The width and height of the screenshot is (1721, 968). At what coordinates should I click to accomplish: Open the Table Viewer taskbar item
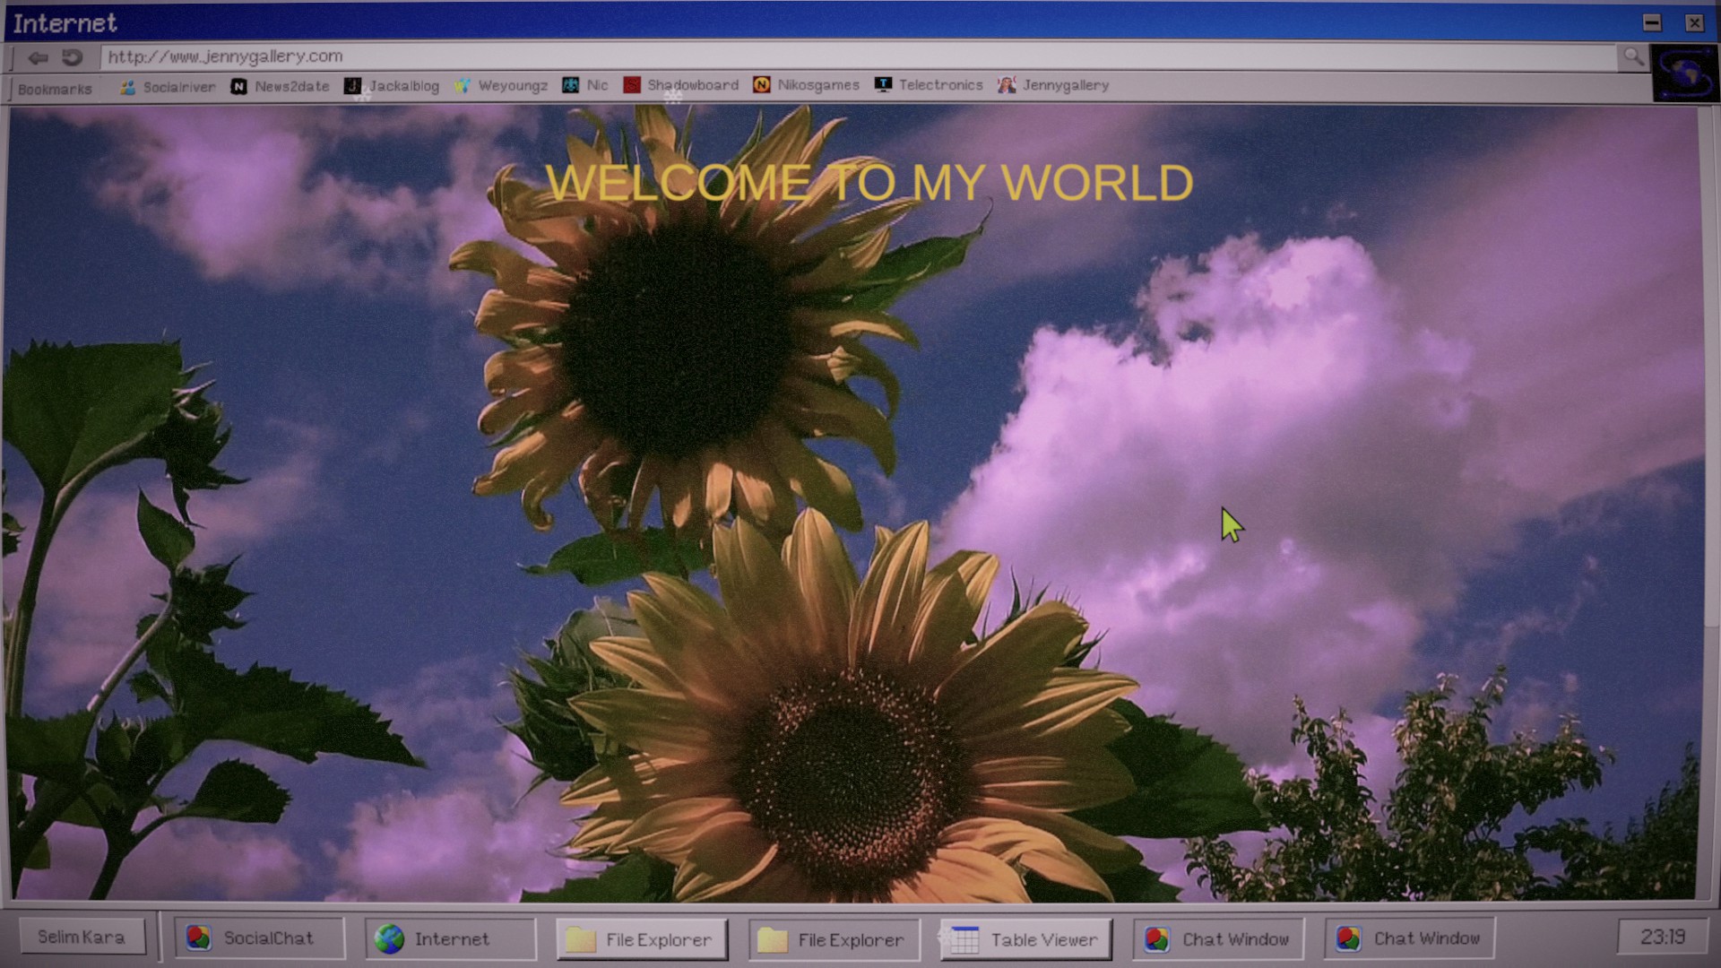click(1025, 939)
